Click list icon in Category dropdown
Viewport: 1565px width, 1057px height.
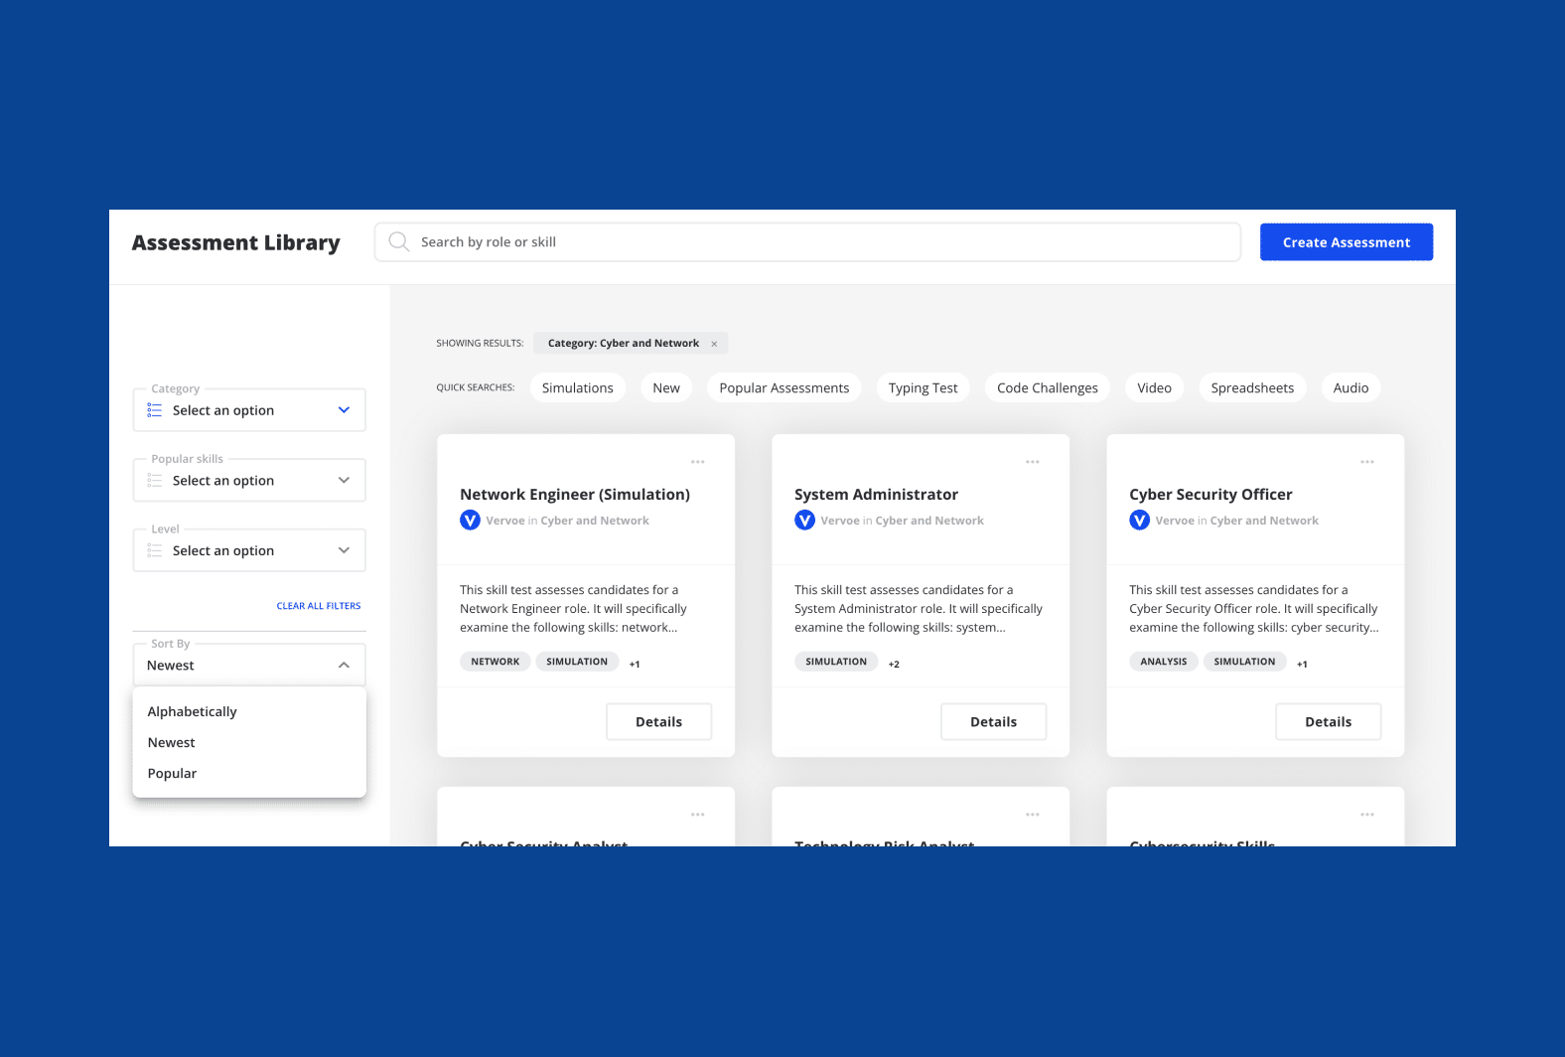(155, 410)
